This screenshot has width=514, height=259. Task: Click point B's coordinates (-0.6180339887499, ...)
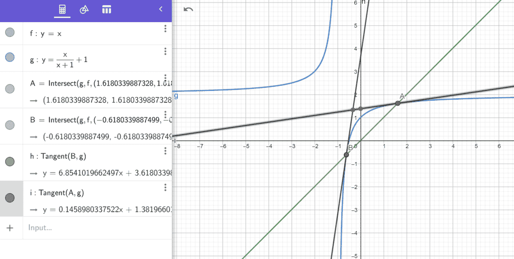pos(107,137)
